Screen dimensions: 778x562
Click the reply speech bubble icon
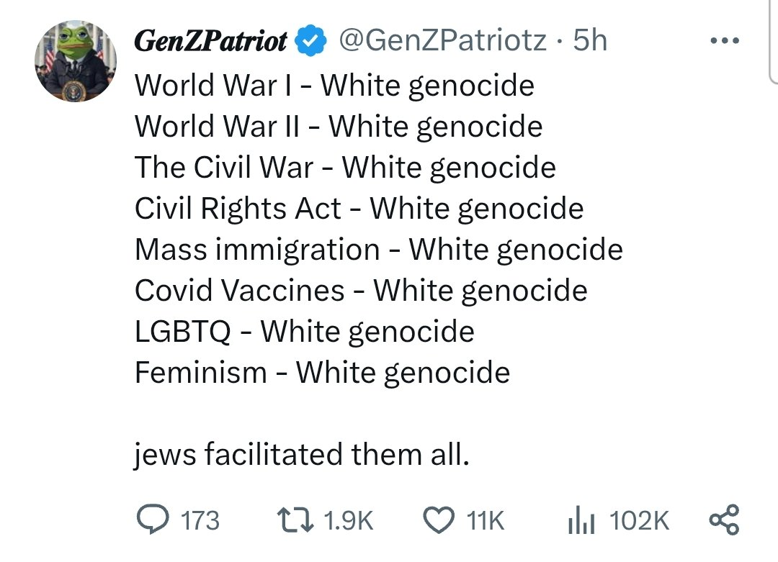[151, 520]
